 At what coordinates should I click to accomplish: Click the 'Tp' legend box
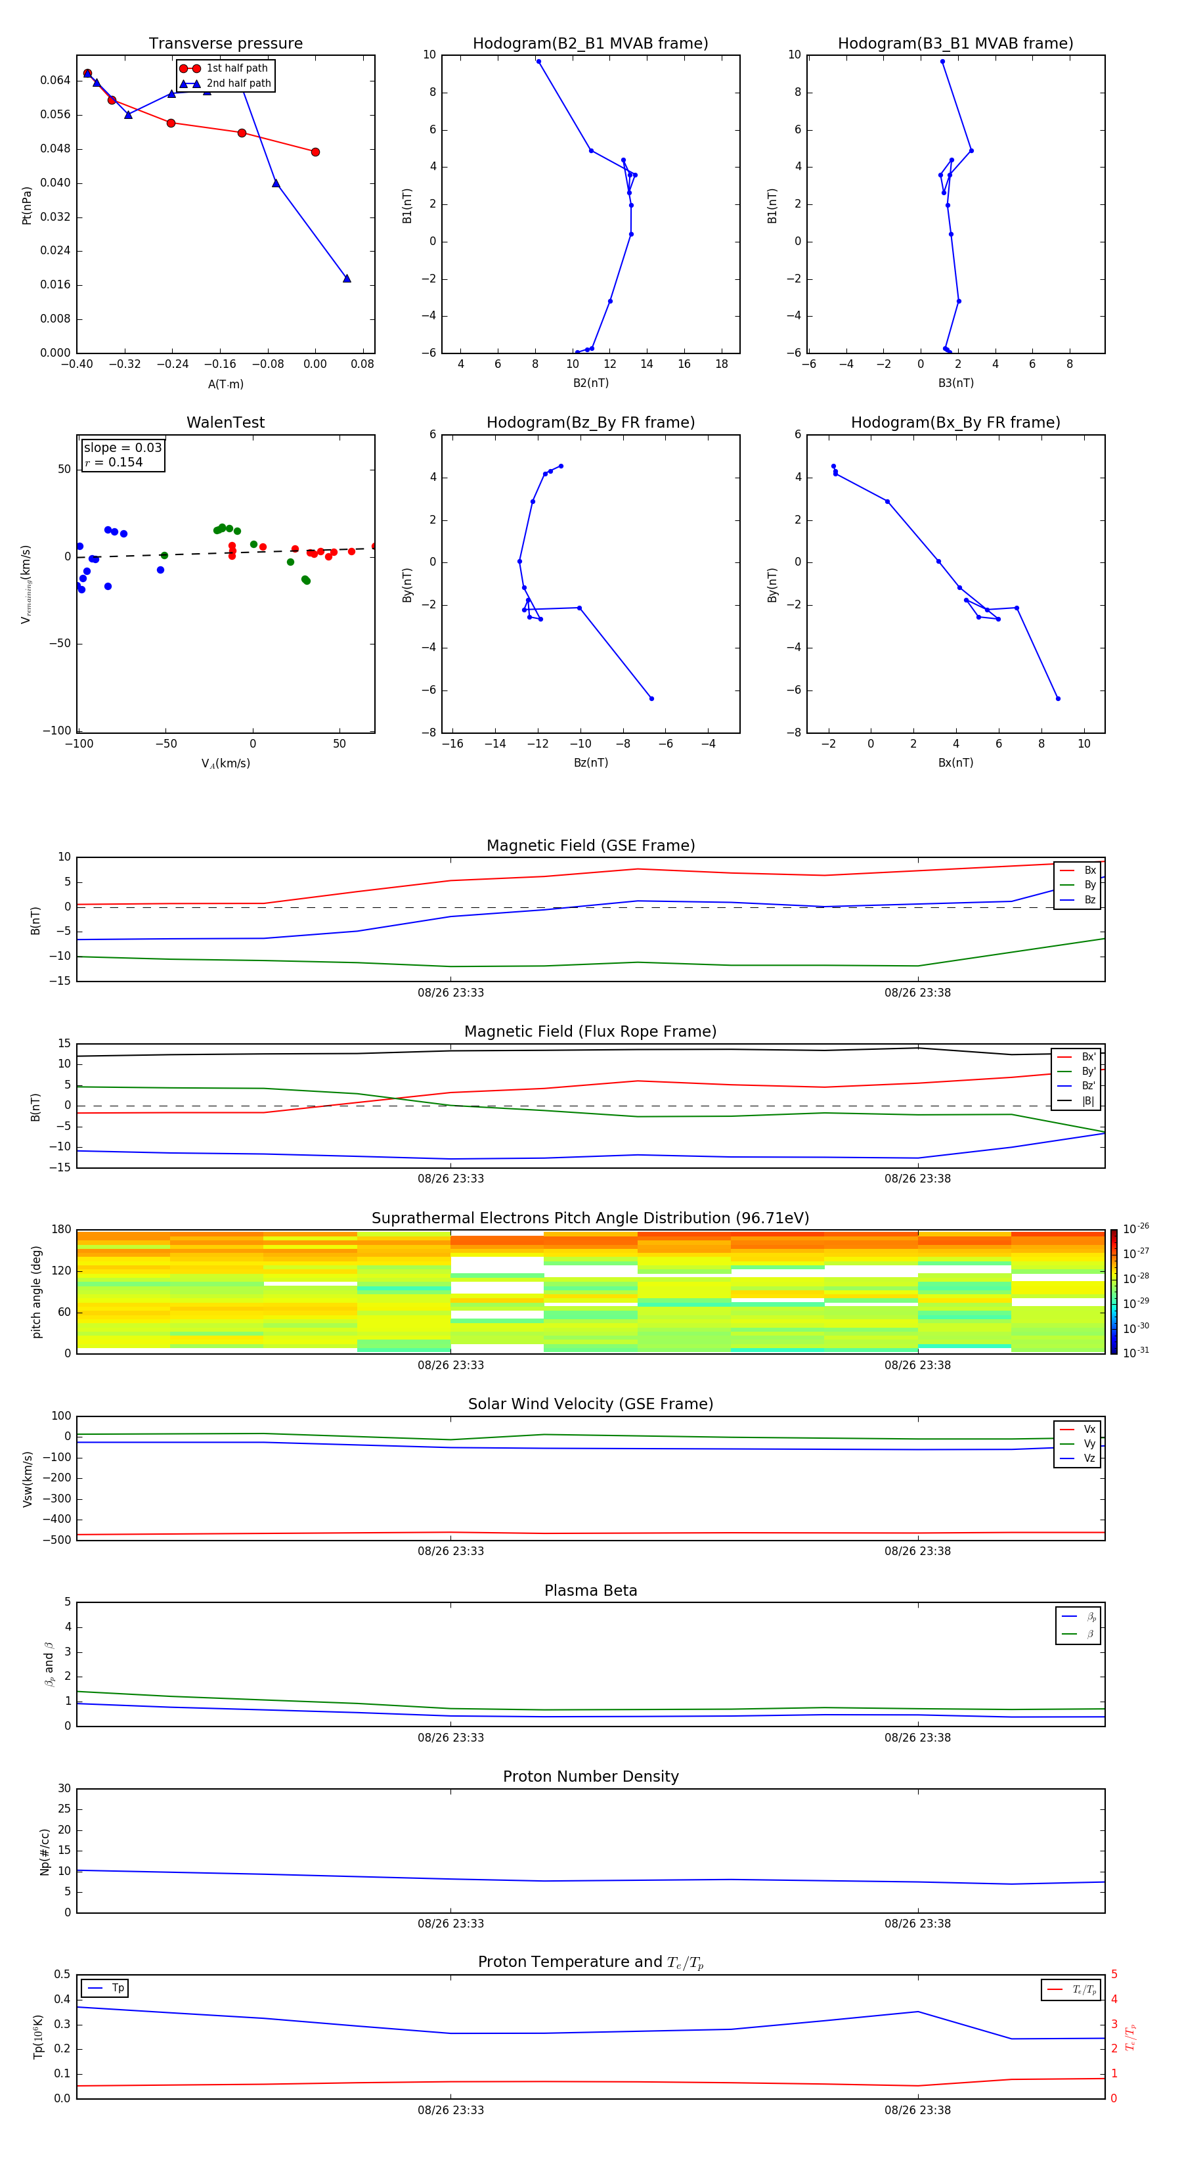pyautogui.click(x=104, y=1988)
